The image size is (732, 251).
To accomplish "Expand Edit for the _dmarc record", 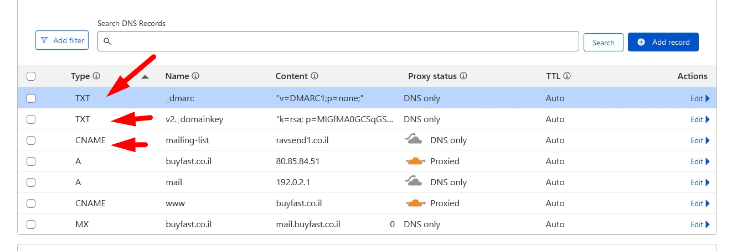I will (x=700, y=98).
